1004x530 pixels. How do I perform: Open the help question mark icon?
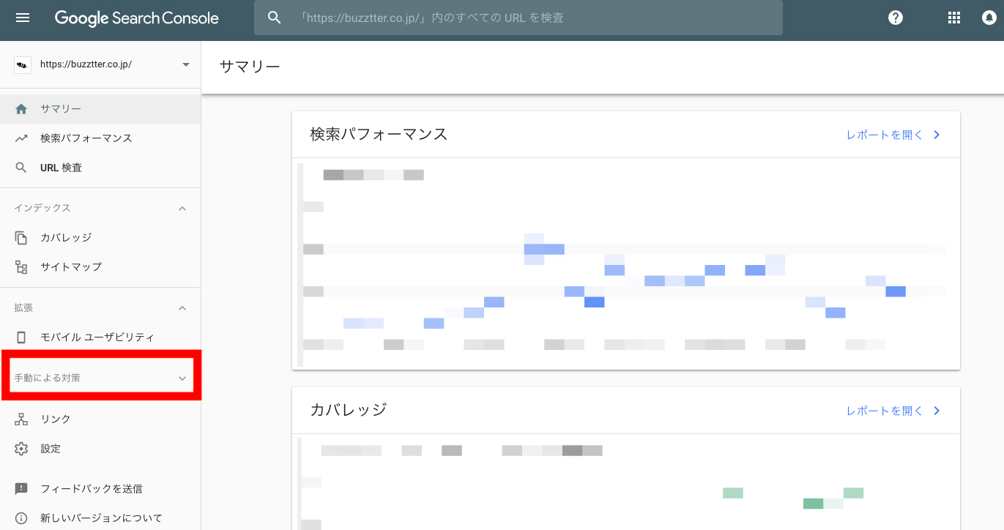click(896, 18)
